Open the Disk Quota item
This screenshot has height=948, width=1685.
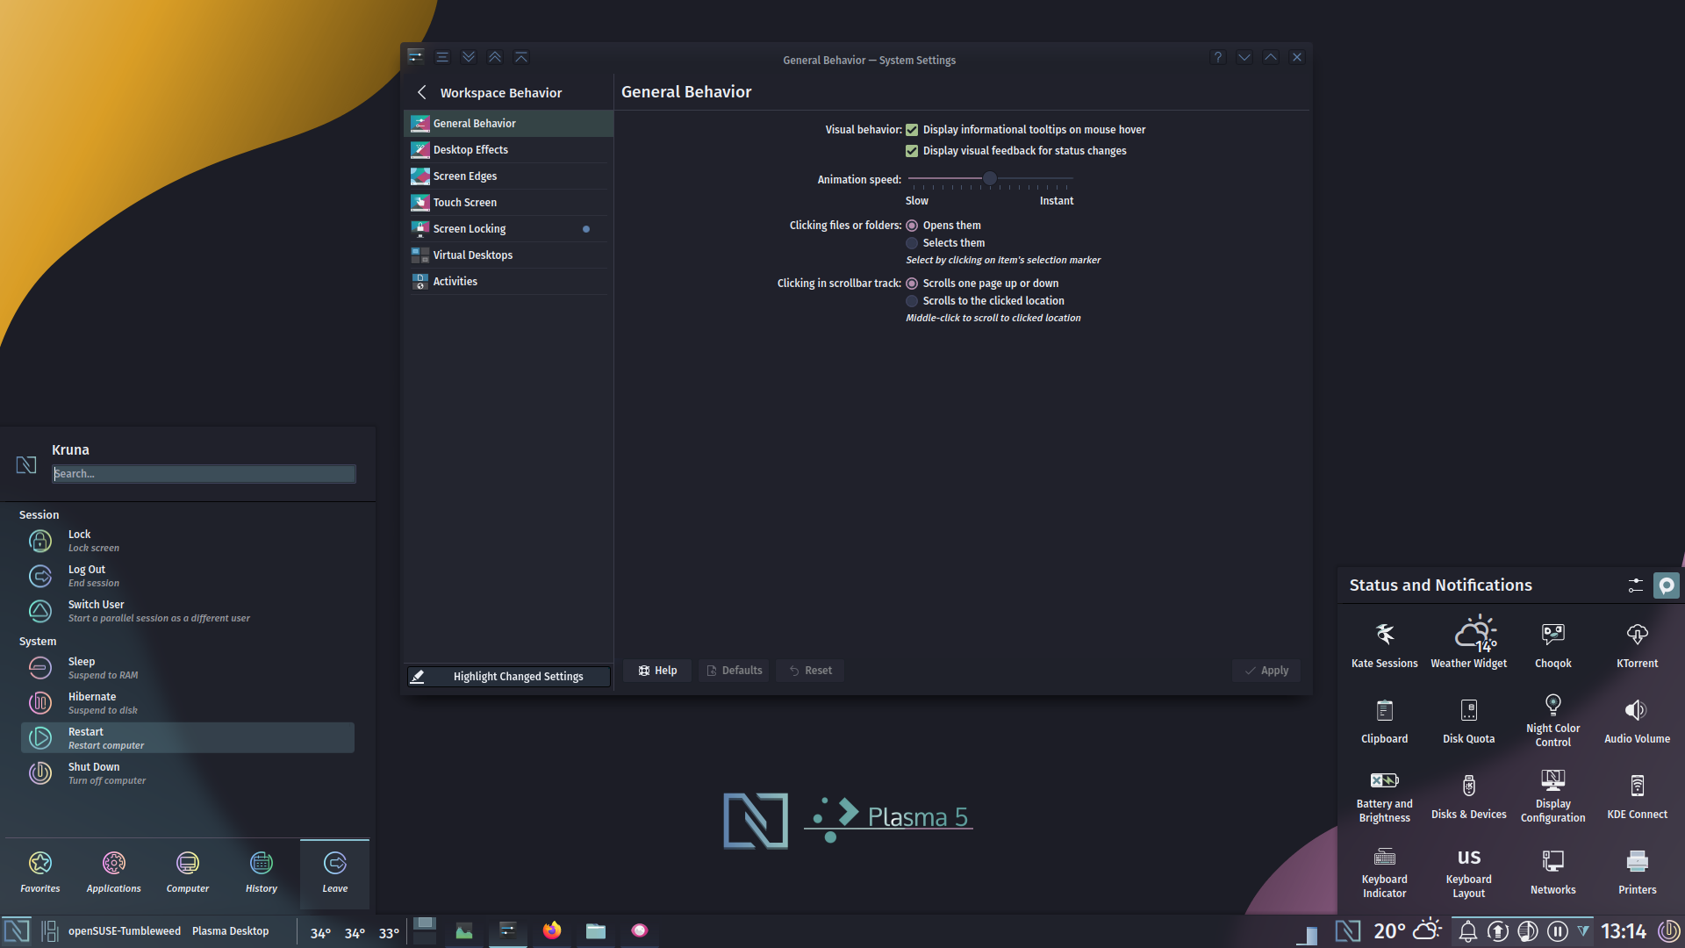coord(1468,720)
